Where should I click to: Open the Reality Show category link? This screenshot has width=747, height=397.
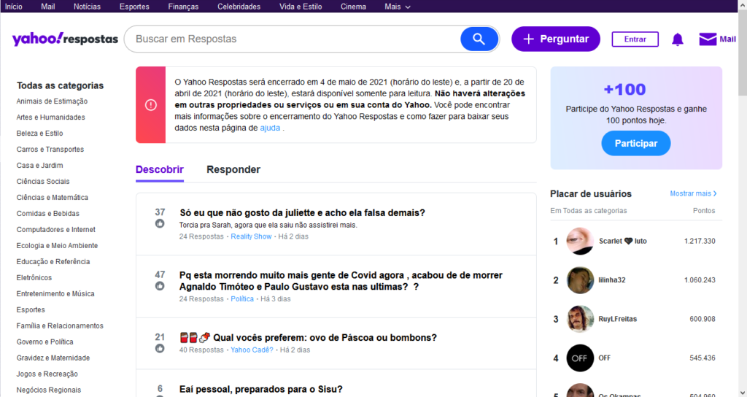(251, 236)
